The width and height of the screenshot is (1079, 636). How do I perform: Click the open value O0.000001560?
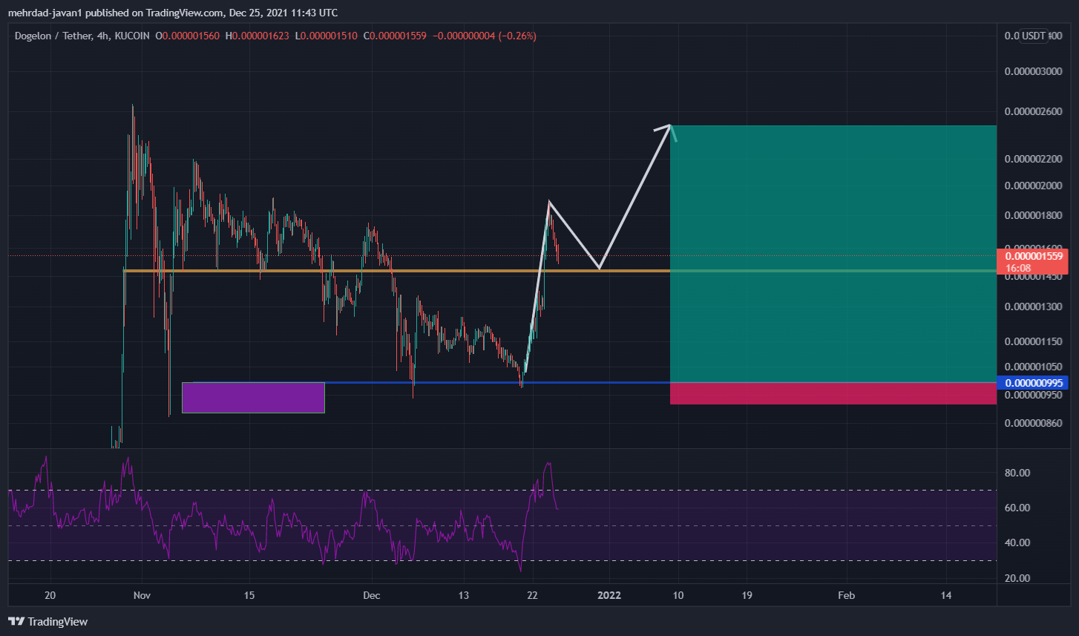point(187,36)
